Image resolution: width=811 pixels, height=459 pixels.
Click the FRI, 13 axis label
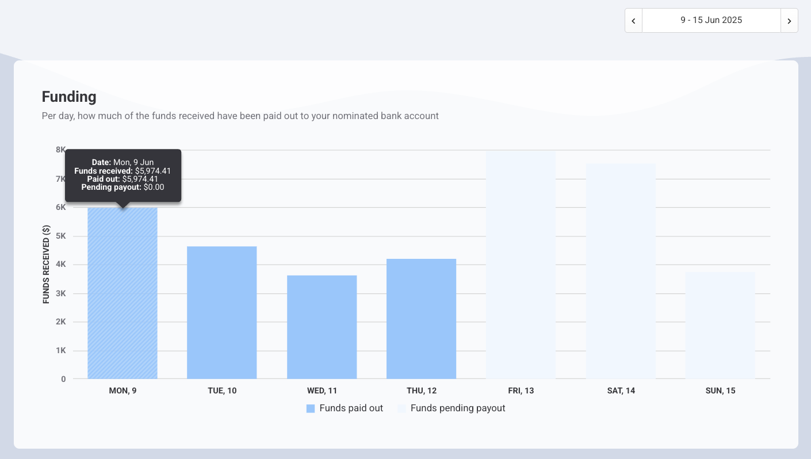click(x=521, y=391)
